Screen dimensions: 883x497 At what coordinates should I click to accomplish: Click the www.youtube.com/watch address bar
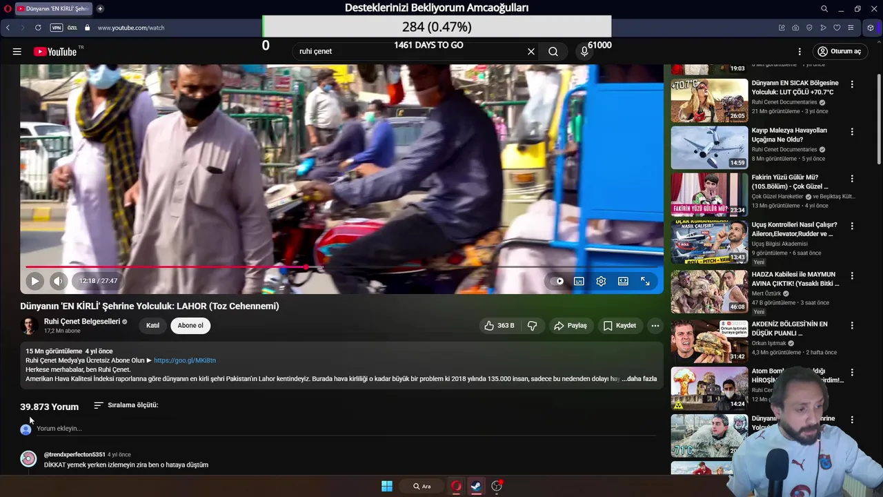tap(131, 28)
